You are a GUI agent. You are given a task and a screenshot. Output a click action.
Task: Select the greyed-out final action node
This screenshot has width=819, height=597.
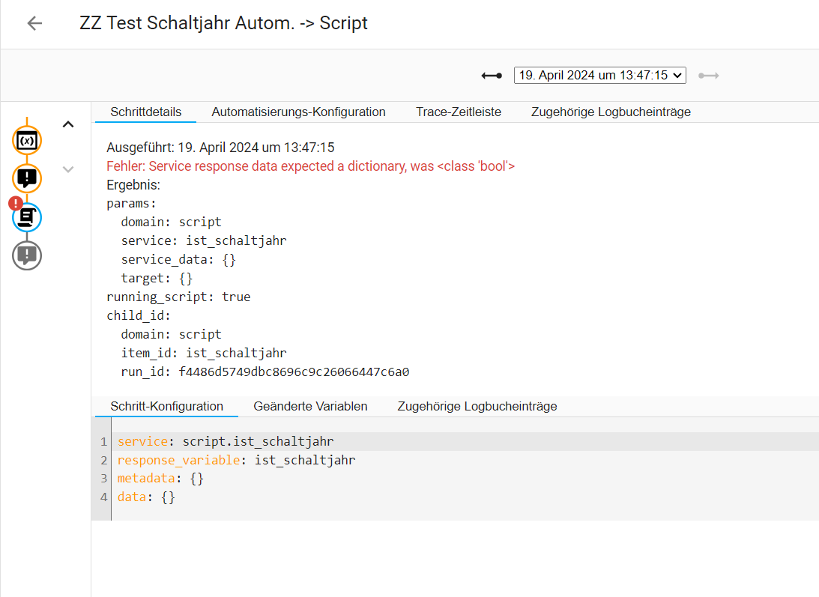[27, 256]
